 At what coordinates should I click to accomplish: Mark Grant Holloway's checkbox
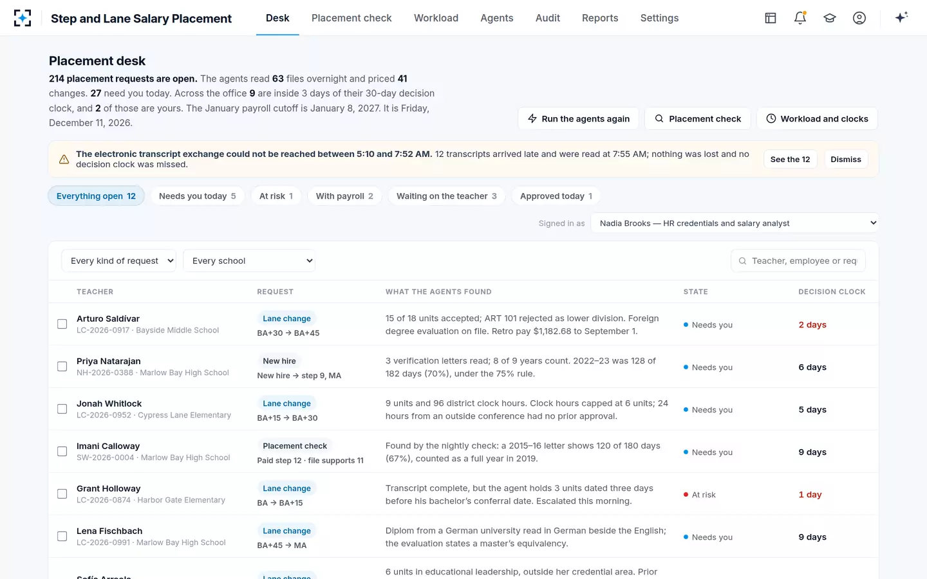pyautogui.click(x=62, y=494)
